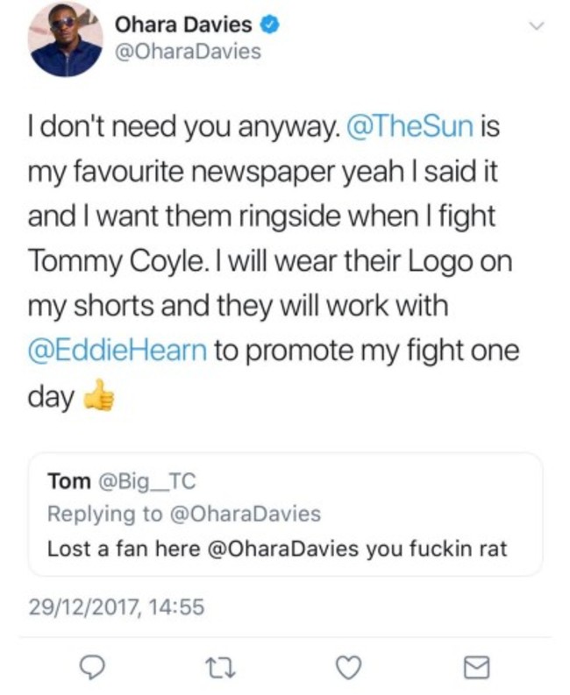This screenshot has width=570, height=695.
Task: Click the 'Lost a fan here' quoted text
Action: click(x=111, y=550)
